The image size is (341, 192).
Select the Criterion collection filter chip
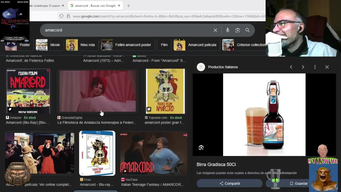pyautogui.click(x=244, y=45)
